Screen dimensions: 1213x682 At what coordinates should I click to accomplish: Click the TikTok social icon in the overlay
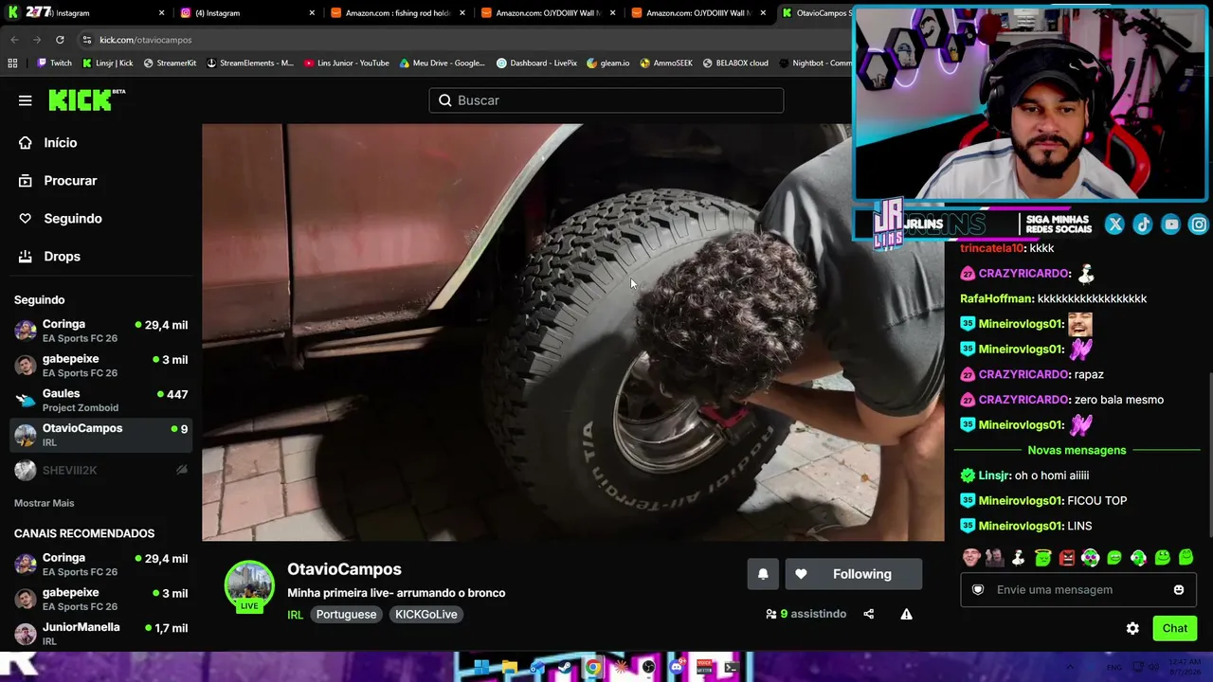tap(1143, 224)
